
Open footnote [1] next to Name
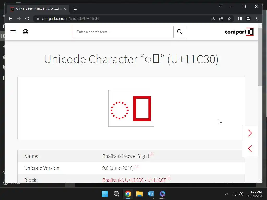pos(151,154)
